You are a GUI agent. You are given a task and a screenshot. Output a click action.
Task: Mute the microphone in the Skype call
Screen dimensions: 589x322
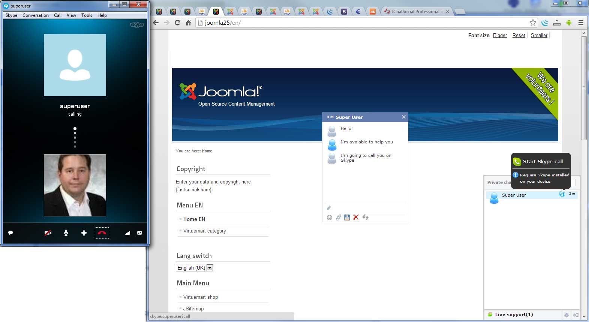pyautogui.click(x=66, y=233)
